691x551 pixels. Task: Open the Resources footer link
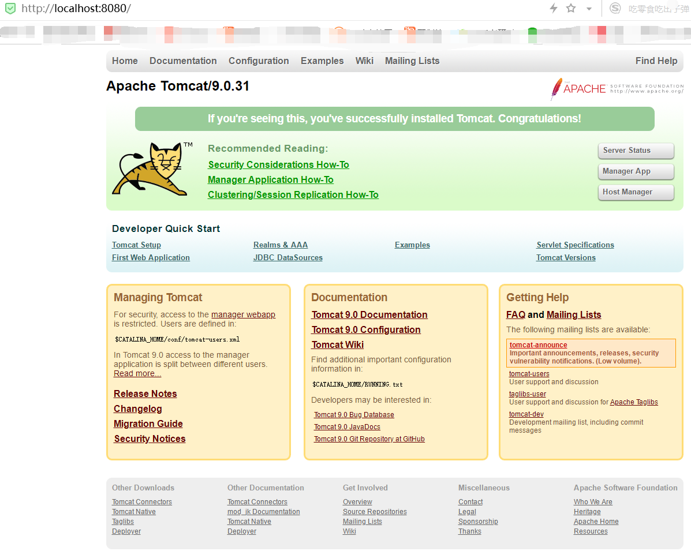click(x=591, y=531)
